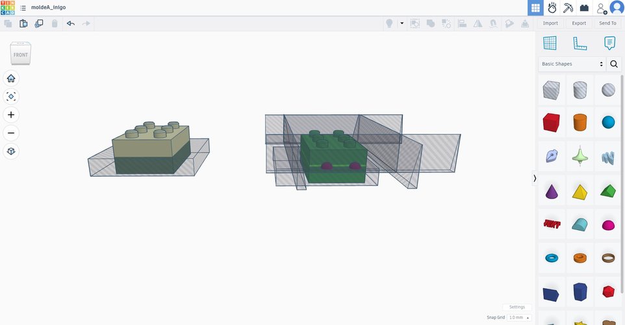Viewport: 625px width, 325px height.
Task: Click the shapes panel scrollbar
Action: point(622,183)
